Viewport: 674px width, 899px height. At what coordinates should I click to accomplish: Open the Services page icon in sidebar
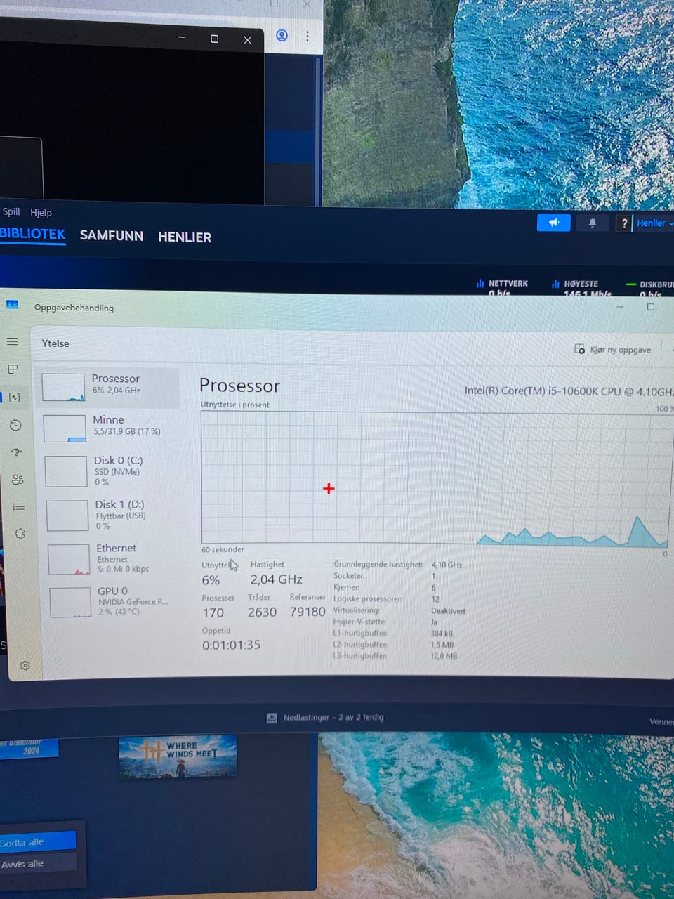(20, 534)
